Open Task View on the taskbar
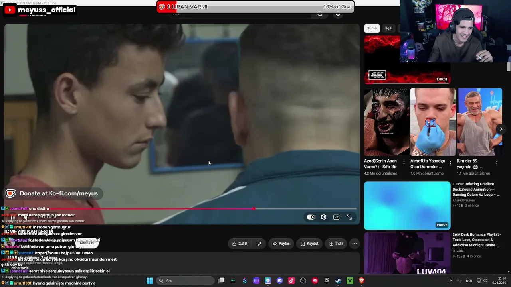This screenshot has width=511, height=287. pos(222,281)
